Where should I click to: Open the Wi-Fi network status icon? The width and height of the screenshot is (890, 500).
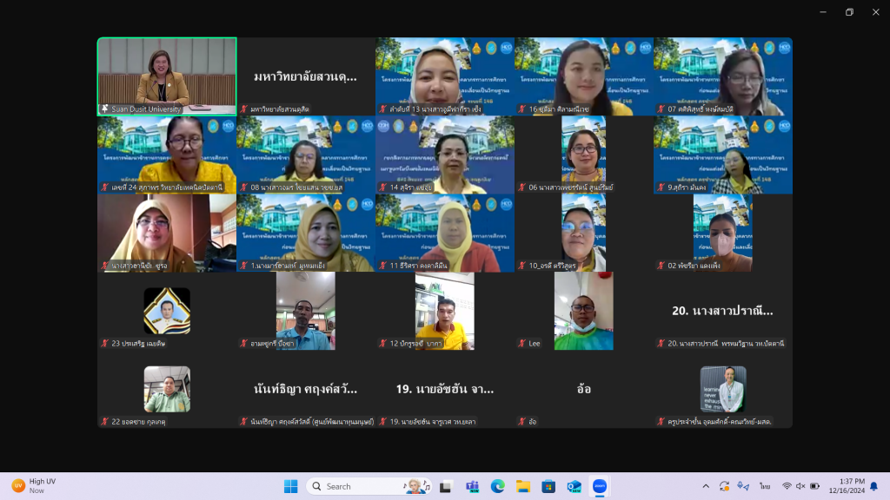[x=787, y=486]
